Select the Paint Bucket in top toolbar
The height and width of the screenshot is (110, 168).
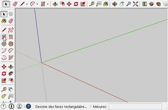coord(106,4)
